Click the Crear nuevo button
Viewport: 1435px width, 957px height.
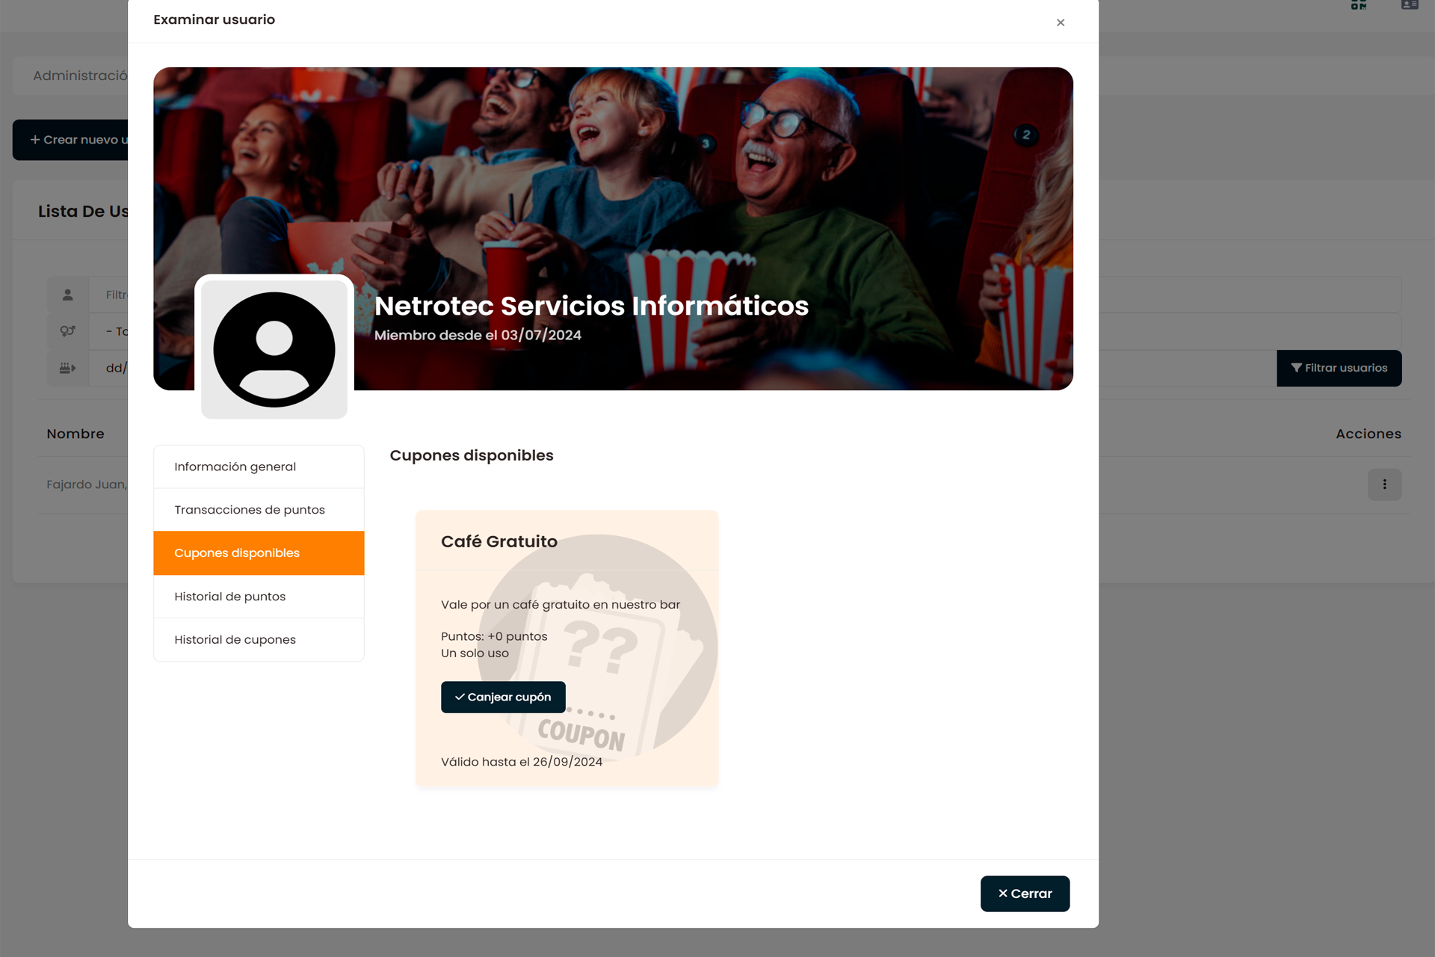pos(71,140)
